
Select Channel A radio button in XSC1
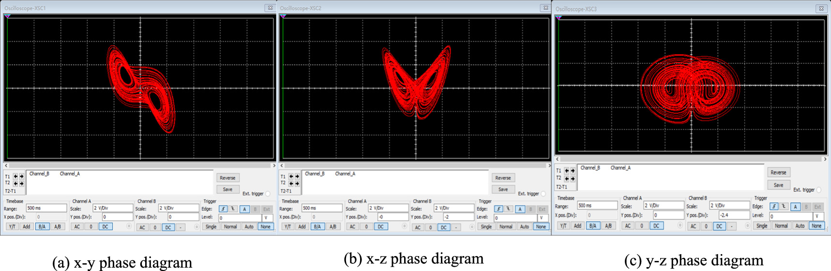[x=129, y=226]
